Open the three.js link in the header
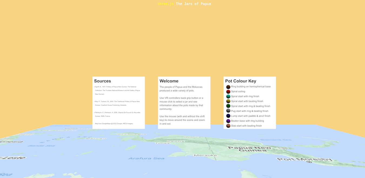This screenshot has height=178, width=365. [x=165, y=4]
